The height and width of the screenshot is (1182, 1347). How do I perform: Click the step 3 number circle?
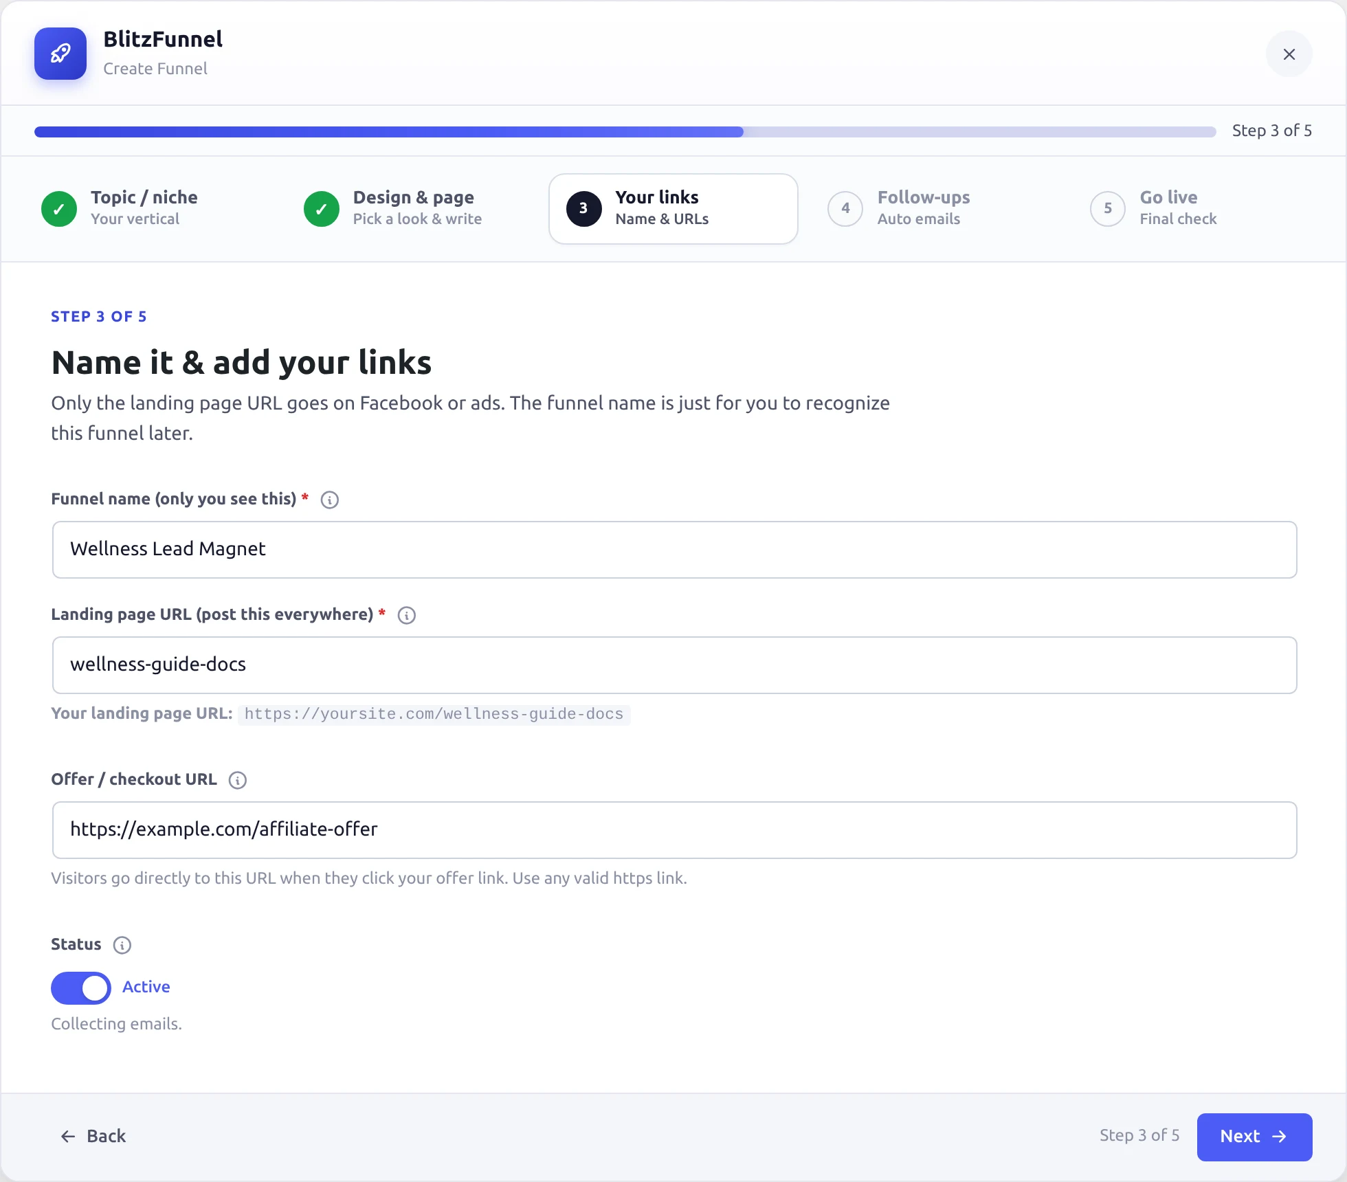click(583, 209)
